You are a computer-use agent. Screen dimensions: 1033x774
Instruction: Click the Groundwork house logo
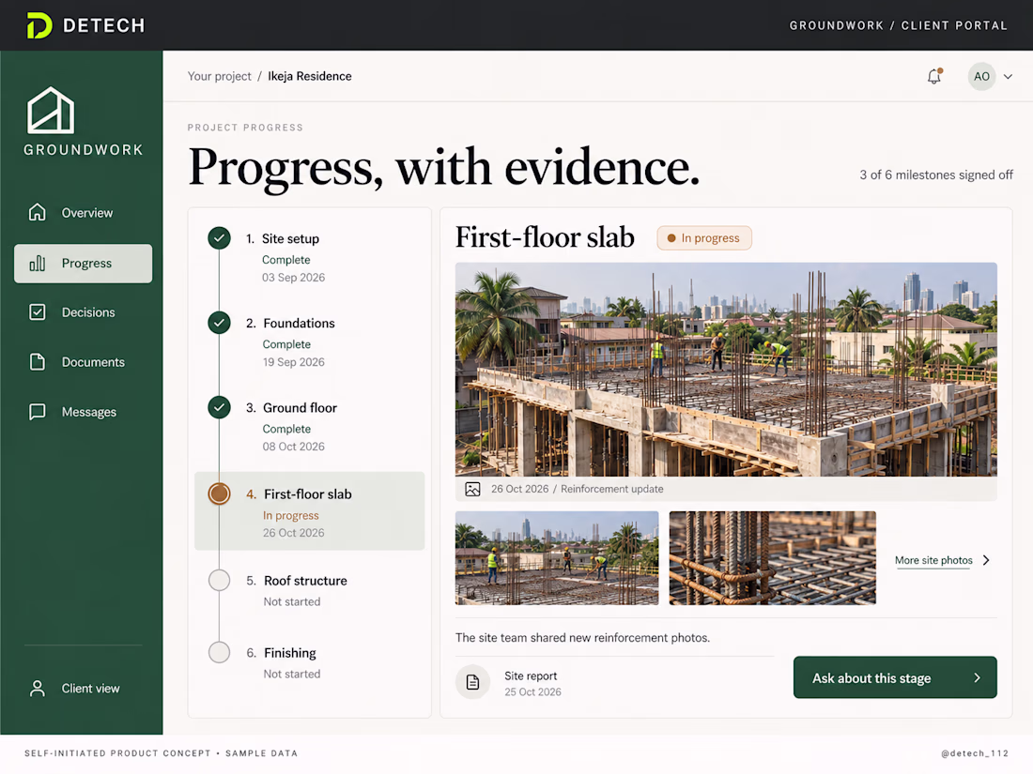(51, 110)
